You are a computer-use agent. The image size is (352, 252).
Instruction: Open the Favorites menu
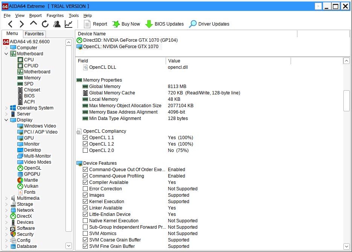(55, 15)
